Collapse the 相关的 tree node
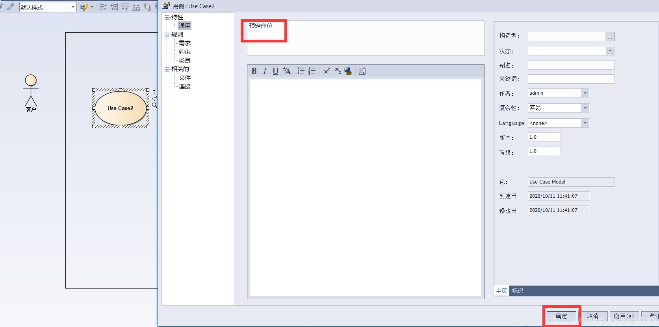Image resolution: width=659 pixels, height=327 pixels. pyautogui.click(x=167, y=69)
